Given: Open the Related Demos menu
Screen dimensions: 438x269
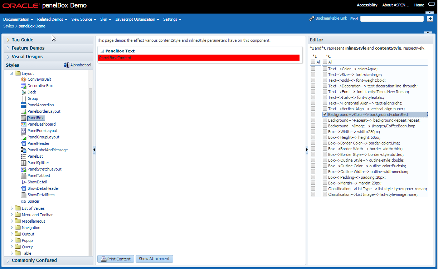Looking at the screenshot, I should (x=52, y=19).
